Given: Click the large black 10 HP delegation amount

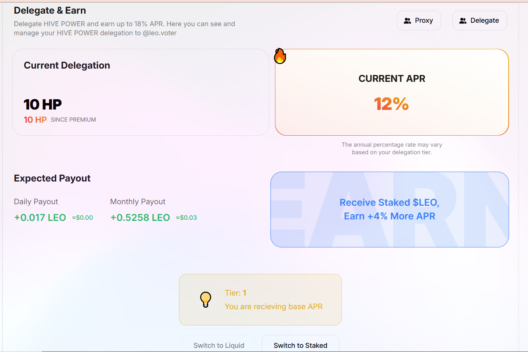Looking at the screenshot, I should (x=43, y=104).
